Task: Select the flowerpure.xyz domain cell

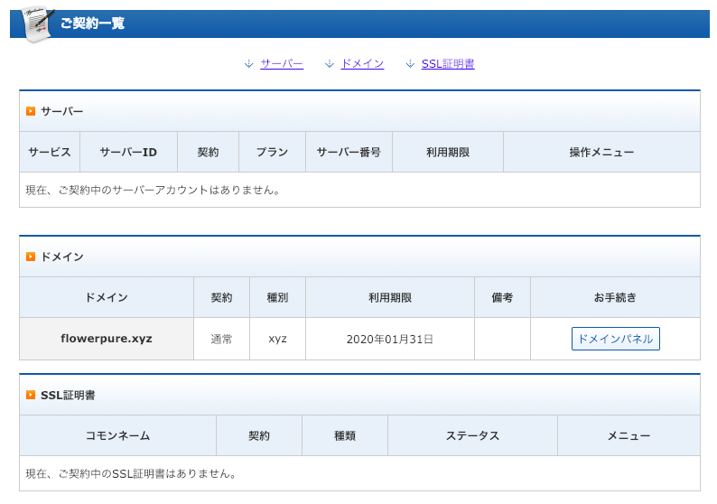Action: click(107, 339)
